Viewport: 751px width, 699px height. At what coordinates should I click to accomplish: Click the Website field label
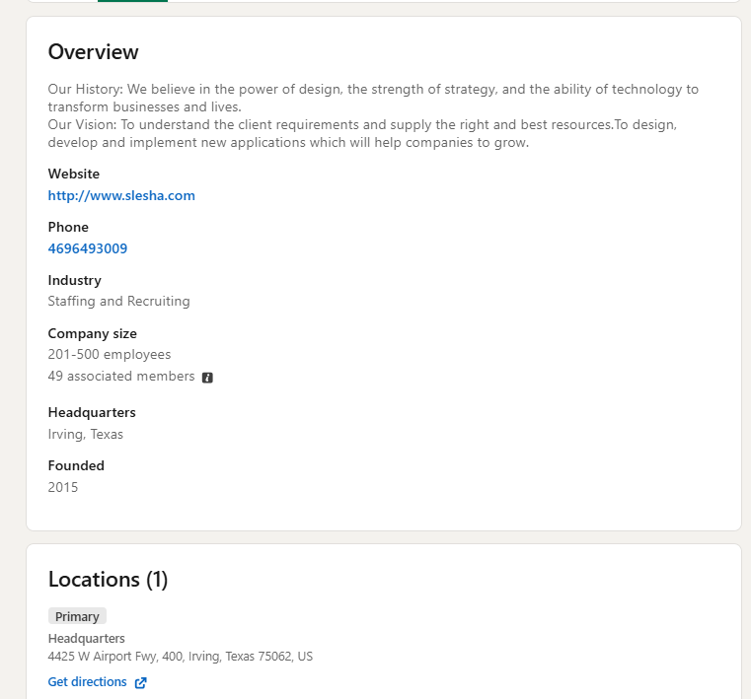pos(74,175)
